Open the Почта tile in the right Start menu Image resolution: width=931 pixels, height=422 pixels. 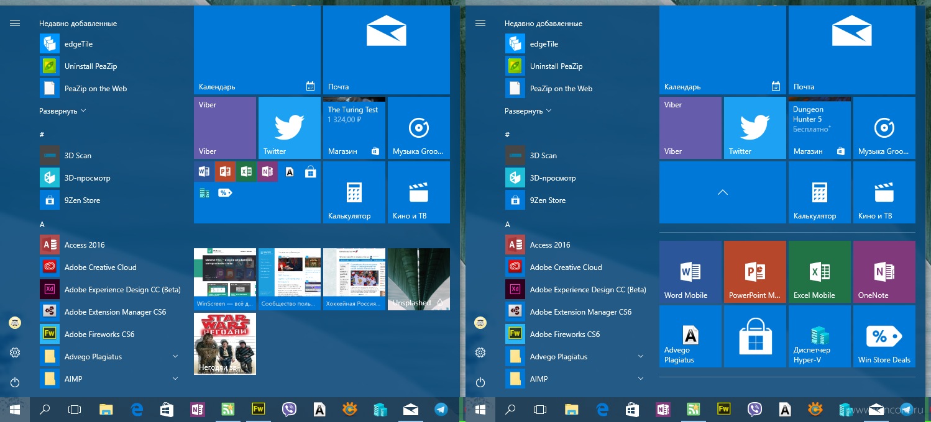click(x=852, y=50)
